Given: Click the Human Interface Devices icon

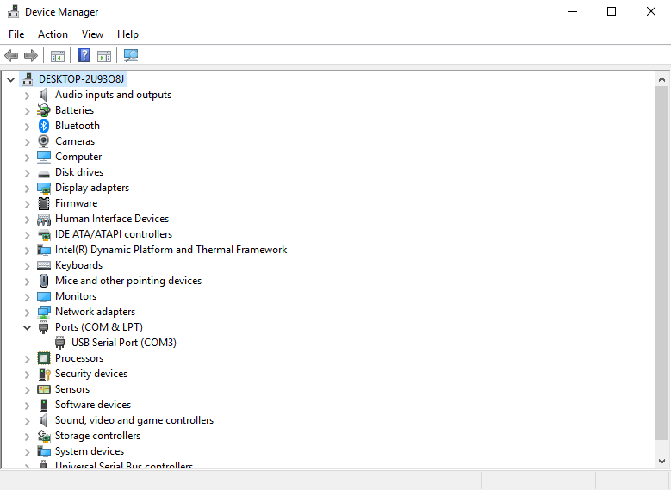Looking at the screenshot, I should (44, 219).
